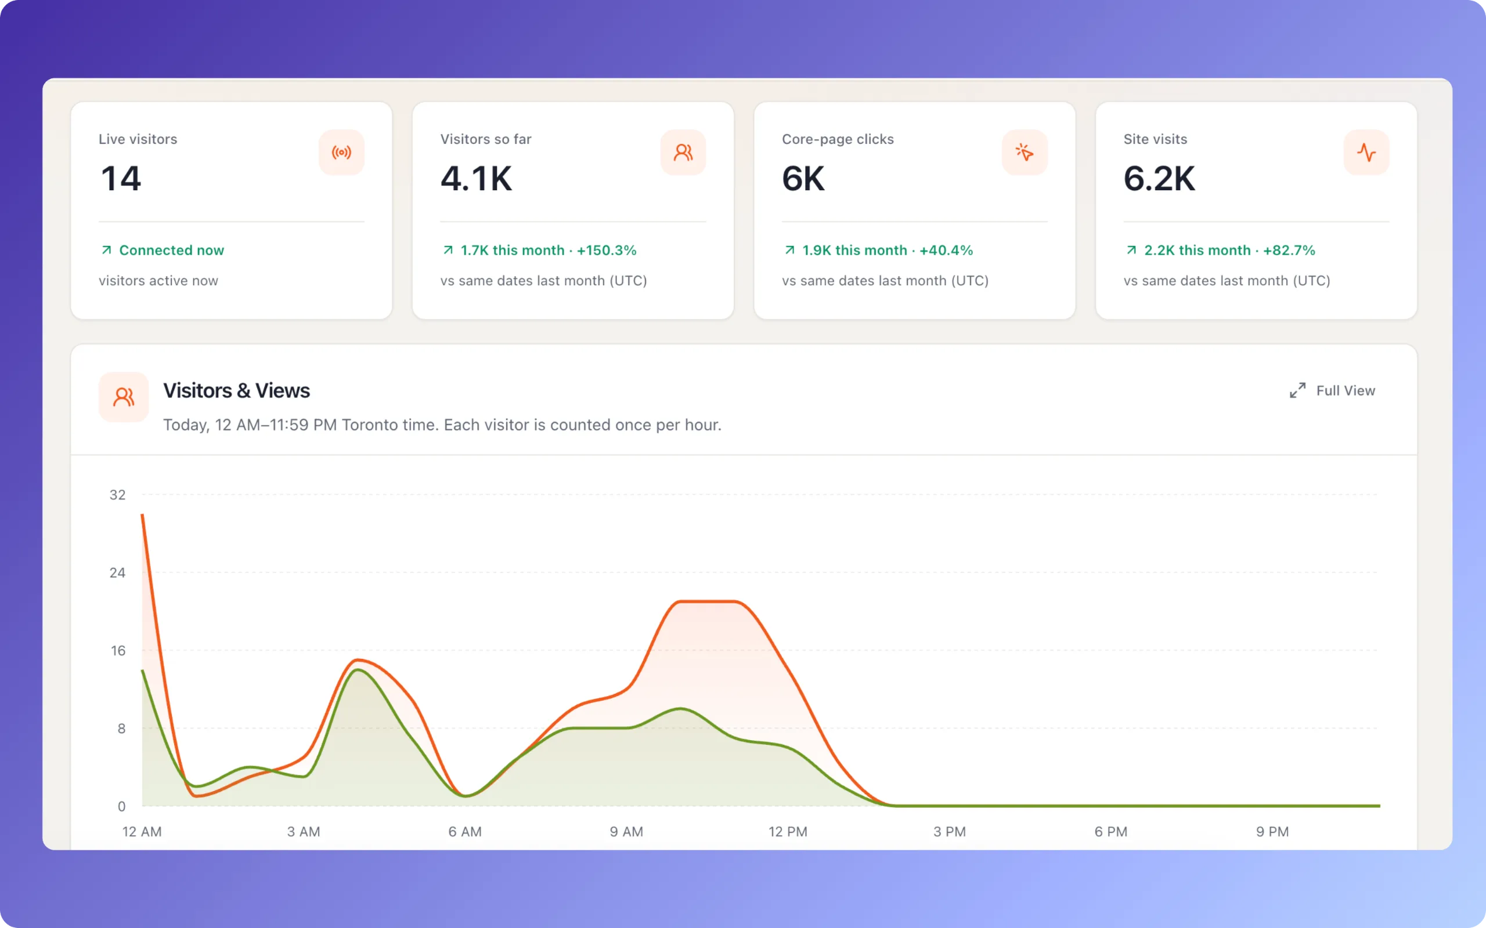Viewport: 1486px width, 928px height.
Task: Click the 12 AM x-axis label
Action: pyautogui.click(x=142, y=832)
